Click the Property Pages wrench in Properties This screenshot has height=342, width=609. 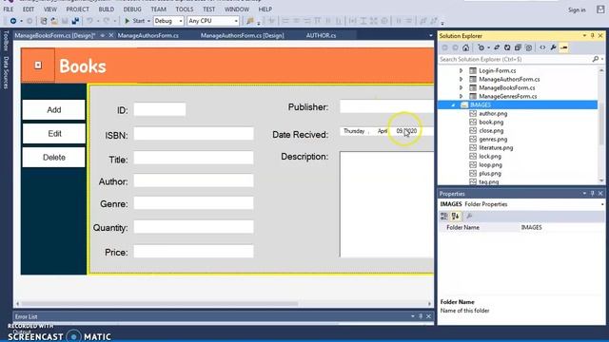pos(469,217)
